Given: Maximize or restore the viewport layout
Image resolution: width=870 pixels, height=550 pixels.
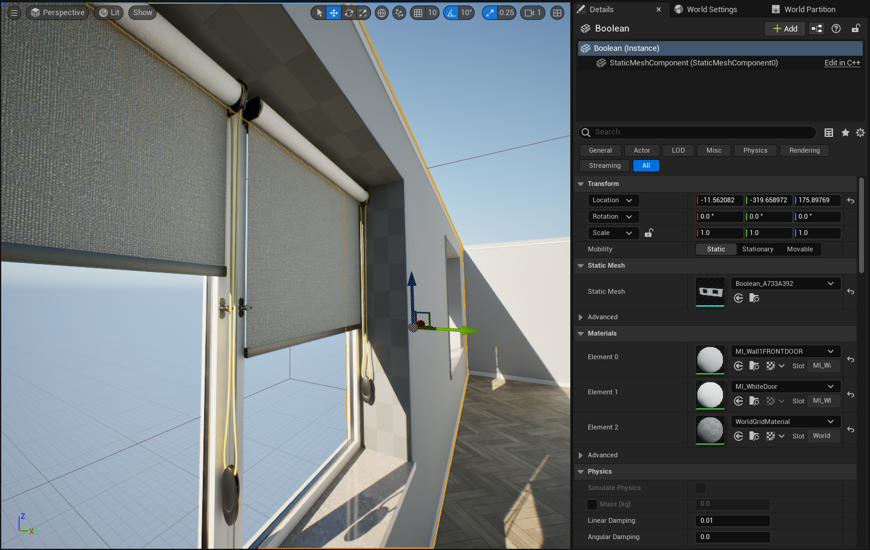Looking at the screenshot, I should [558, 13].
